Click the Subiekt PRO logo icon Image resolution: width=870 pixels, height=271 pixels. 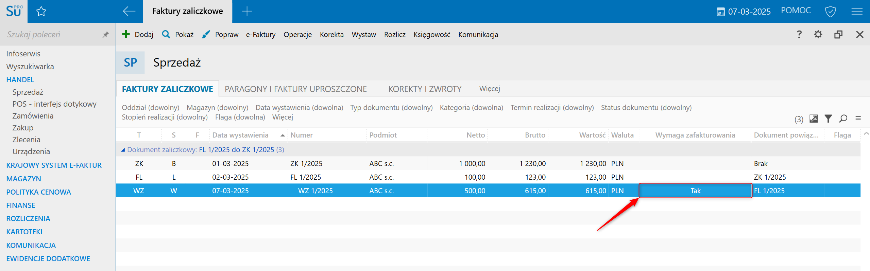coord(14,11)
